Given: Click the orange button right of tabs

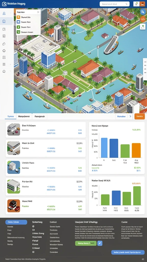Looking at the screenshot, I should (140, 116).
